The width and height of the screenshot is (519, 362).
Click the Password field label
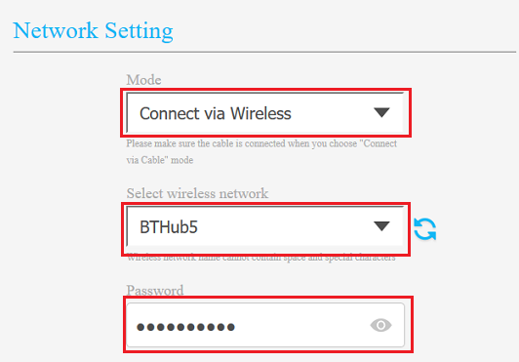(154, 290)
